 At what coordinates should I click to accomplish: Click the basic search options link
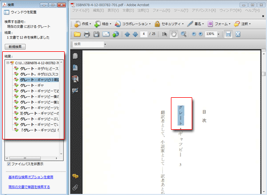[31, 177]
